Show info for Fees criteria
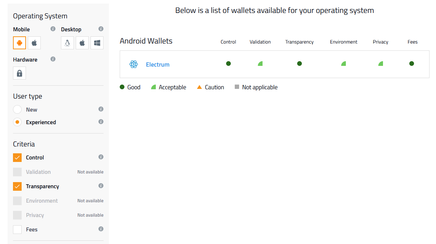Screen dimensions: 436x244 (x=101, y=229)
